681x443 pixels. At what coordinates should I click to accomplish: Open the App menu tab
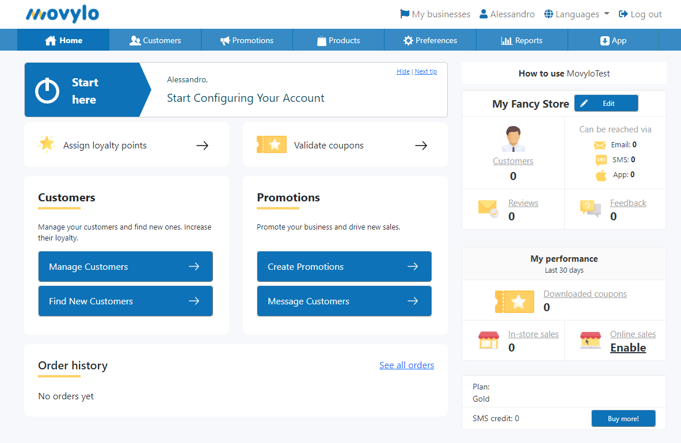tap(613, 40)
